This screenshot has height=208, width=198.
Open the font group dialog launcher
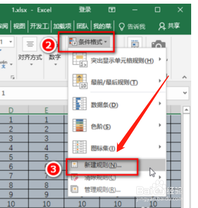click(13, 77)
